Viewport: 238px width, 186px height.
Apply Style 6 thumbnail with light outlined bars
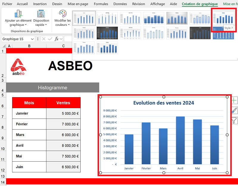tap(200, 18)
